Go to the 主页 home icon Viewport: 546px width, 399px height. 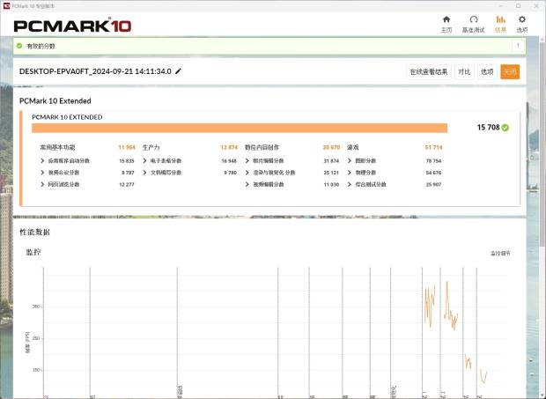coord(446,19)
